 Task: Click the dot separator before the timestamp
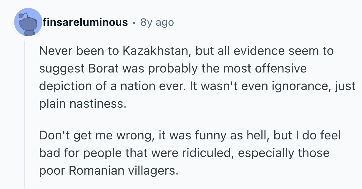pos(134,22)
